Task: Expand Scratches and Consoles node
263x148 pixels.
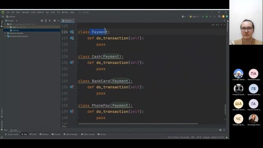Action: [x=5, y=36]
